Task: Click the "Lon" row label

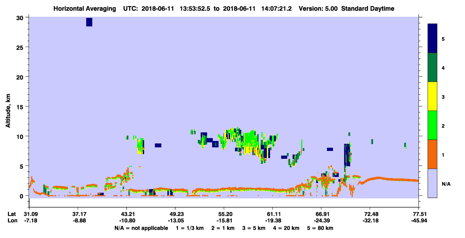Action: pyautogui.click(x=12, y=221)
